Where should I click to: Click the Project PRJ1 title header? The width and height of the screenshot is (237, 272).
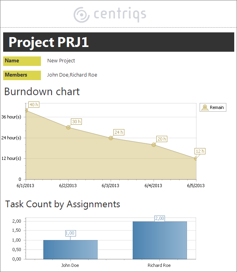(x=49, y=42)
